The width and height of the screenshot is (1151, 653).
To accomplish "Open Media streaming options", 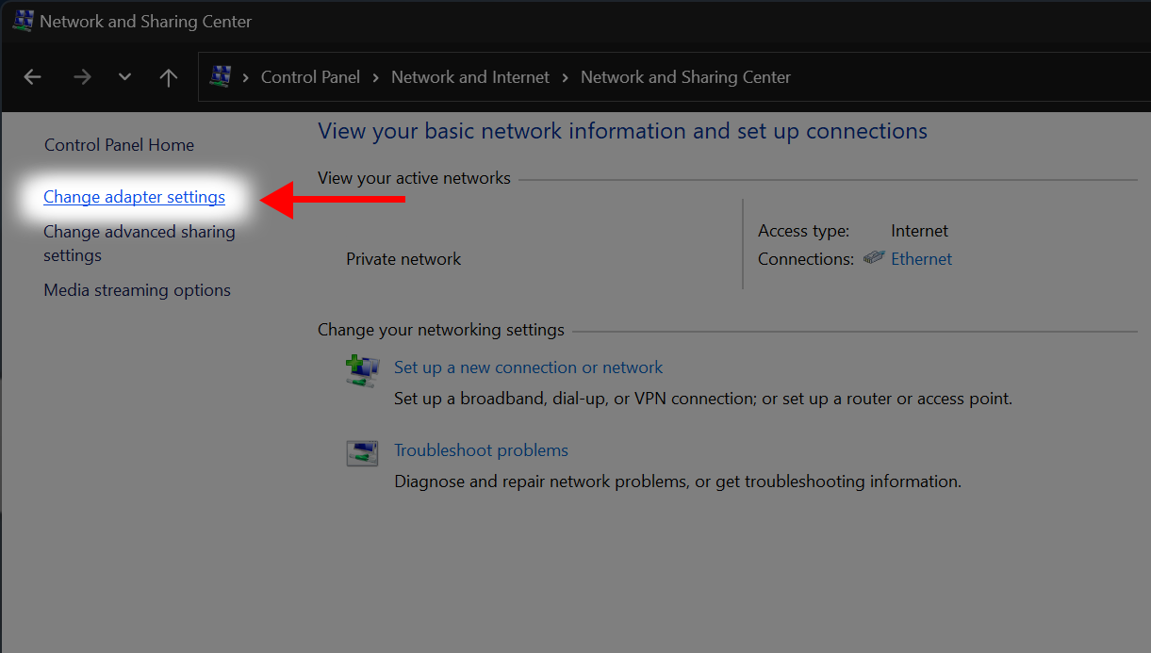I will (x=138, y=290).
